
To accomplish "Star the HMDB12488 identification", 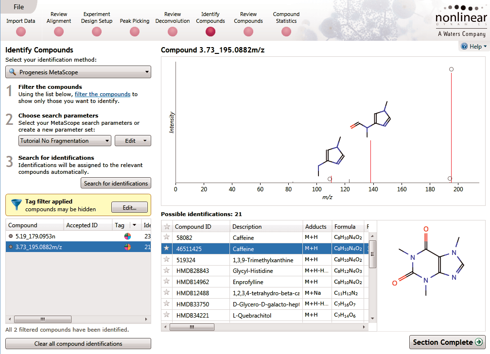I will point(167,292).
